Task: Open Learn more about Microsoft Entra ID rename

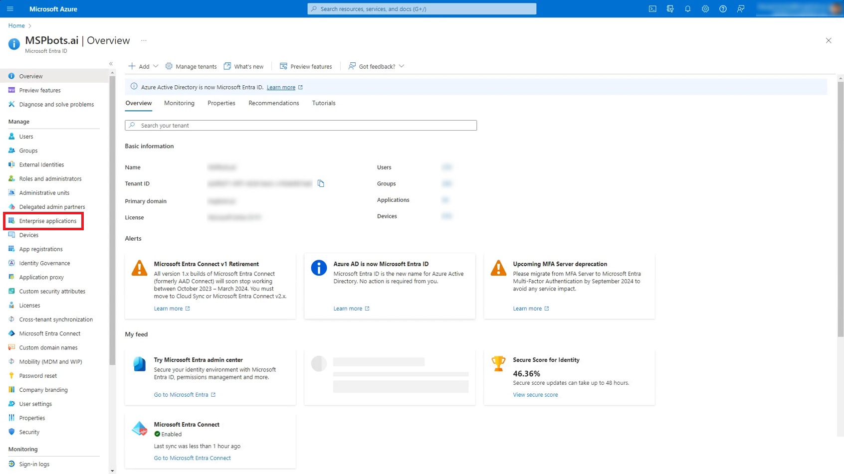Action: point(281,87)
